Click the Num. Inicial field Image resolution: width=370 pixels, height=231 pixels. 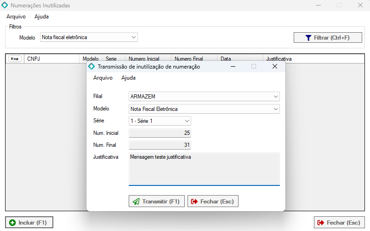point(160,133)
